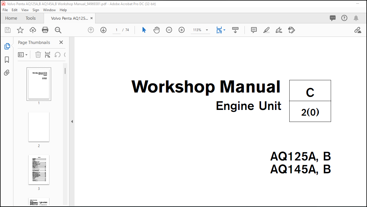Click the current page number field
367x207 pixels.
(117, 30)
